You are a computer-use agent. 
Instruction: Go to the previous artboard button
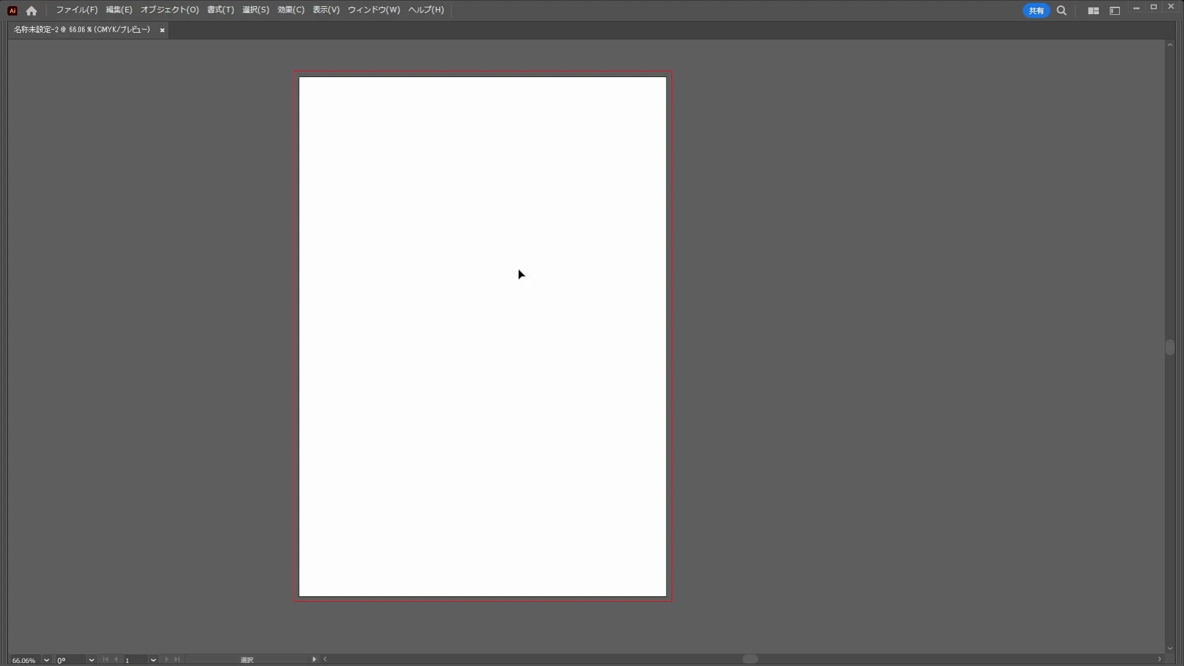[x=116, y=659]
